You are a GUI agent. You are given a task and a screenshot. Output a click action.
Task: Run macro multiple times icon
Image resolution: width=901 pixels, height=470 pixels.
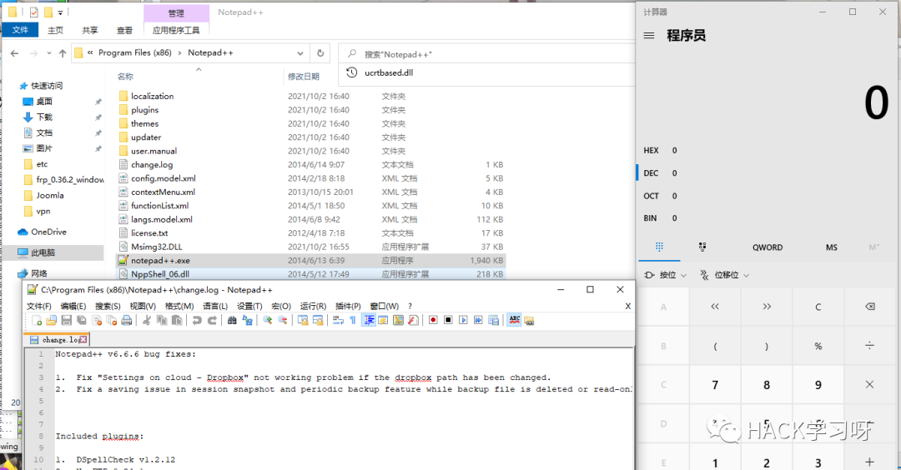tap(479, 320)
